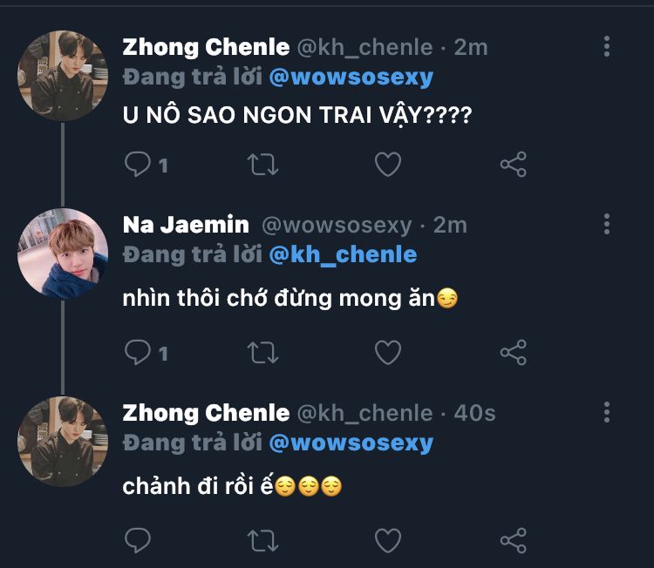Reply to Na Jaemin's "nhìn thôi" tweet
Image resolution: width=654 pixels, height=568 pixels.
pos(138,353)
